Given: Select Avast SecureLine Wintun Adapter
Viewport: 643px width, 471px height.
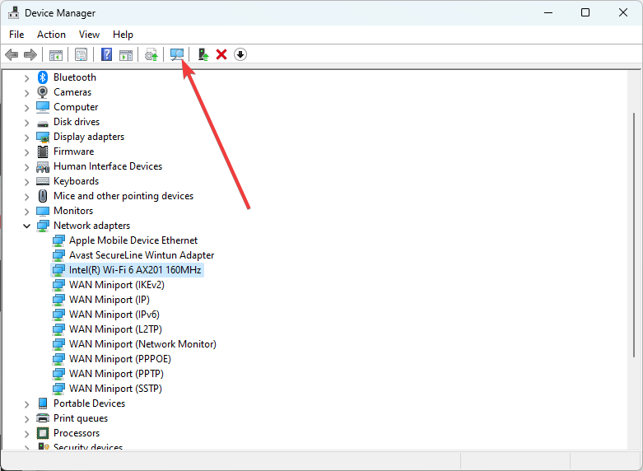Looking at the screenshot, I should coord(142,255).
